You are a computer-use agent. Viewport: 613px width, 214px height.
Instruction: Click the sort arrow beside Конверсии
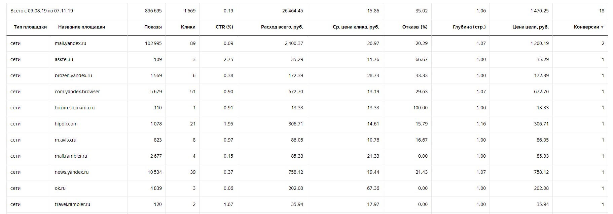[602, 27]
